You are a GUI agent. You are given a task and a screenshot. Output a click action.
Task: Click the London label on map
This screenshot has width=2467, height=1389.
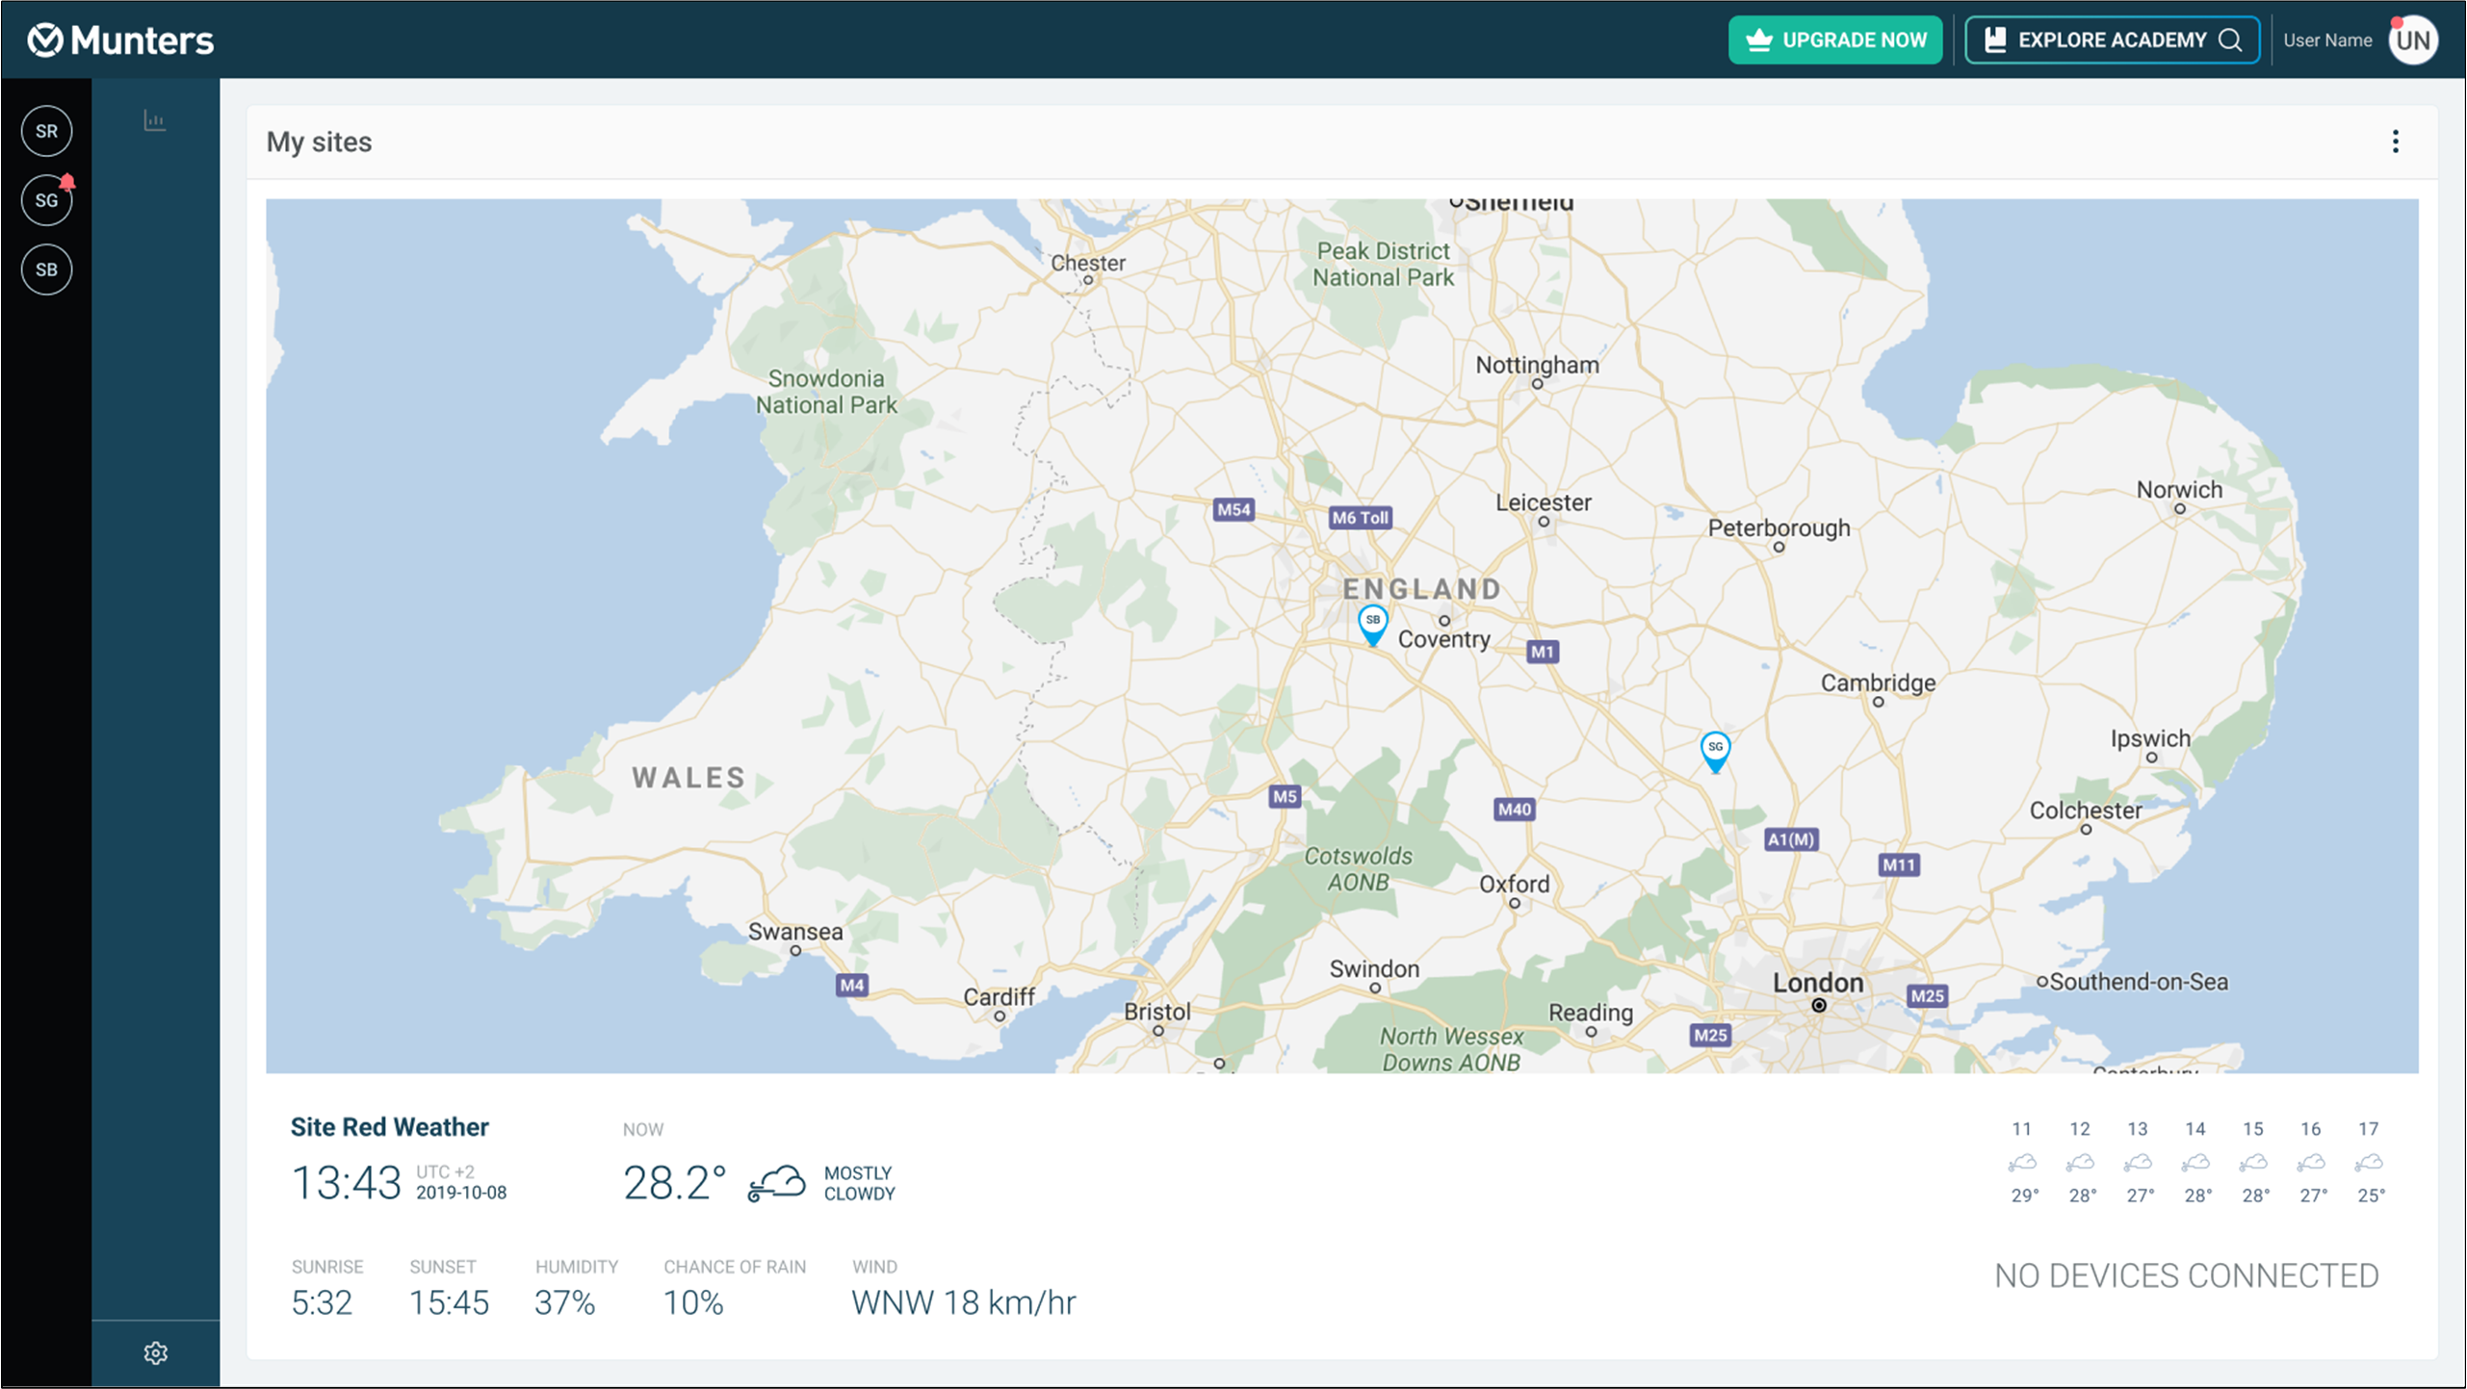coord(1818,983)
